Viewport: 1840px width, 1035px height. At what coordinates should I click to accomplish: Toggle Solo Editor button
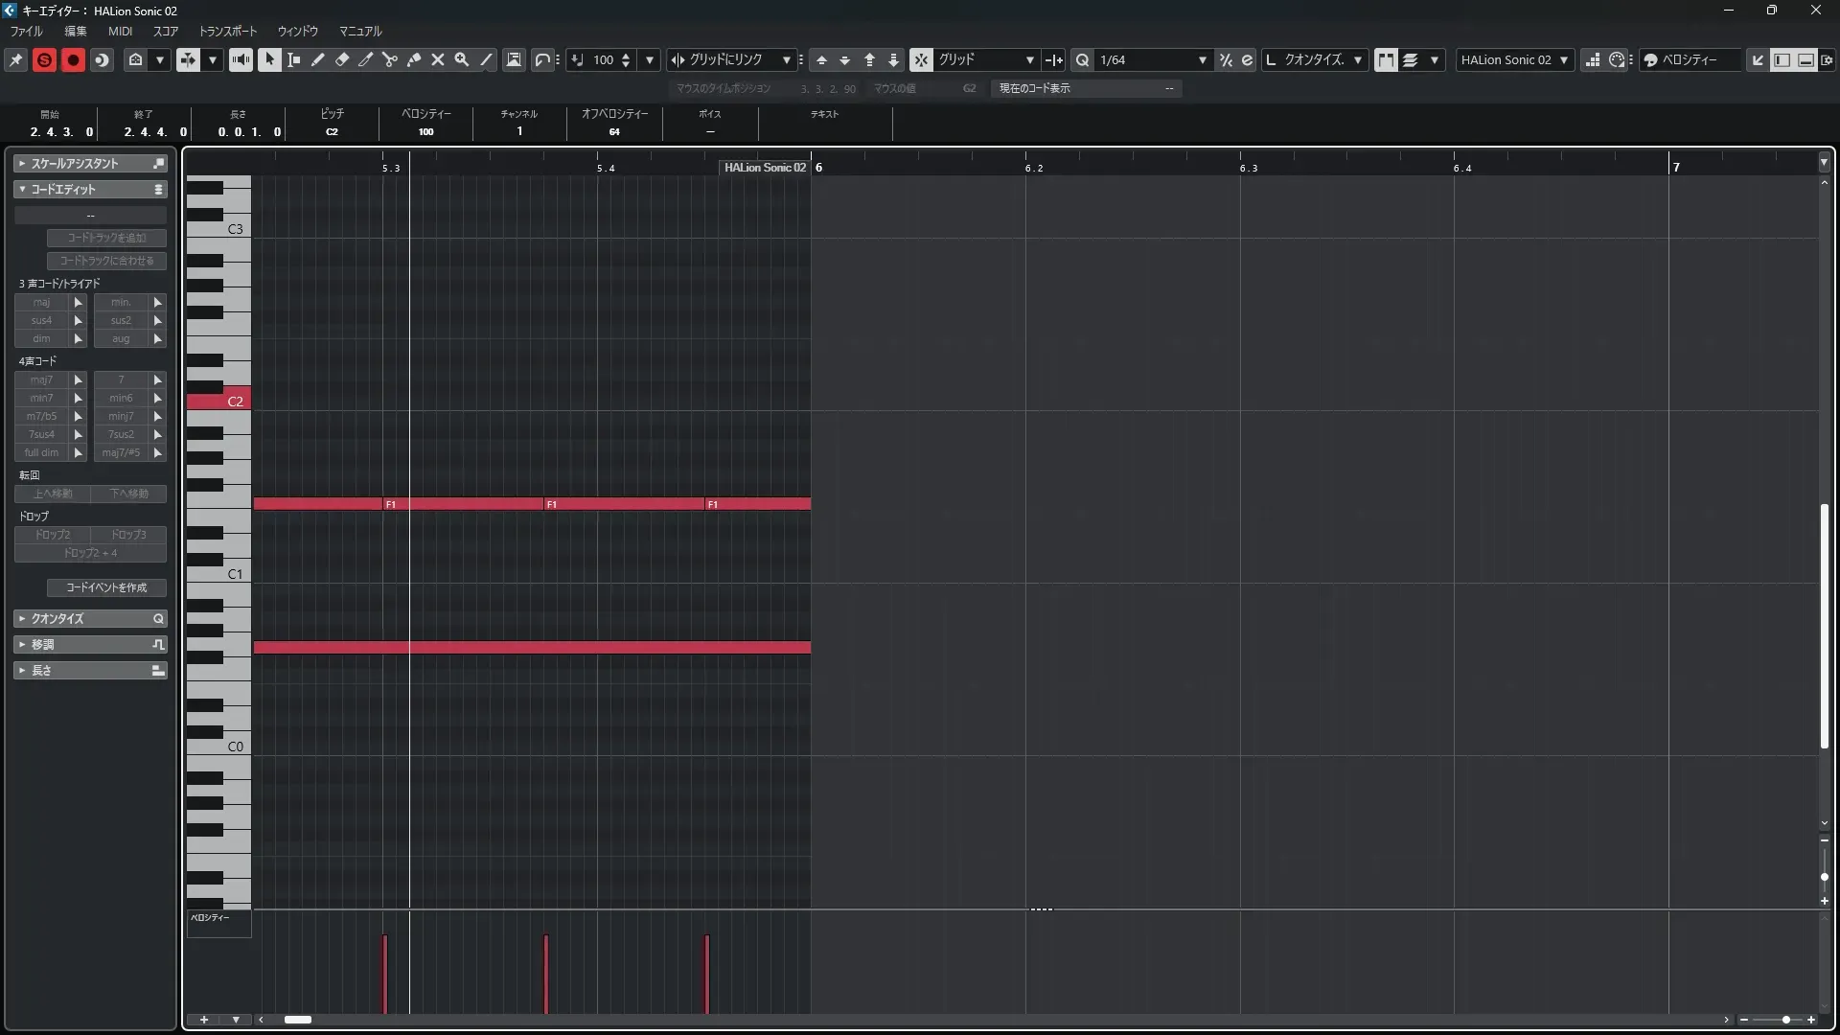44,59
